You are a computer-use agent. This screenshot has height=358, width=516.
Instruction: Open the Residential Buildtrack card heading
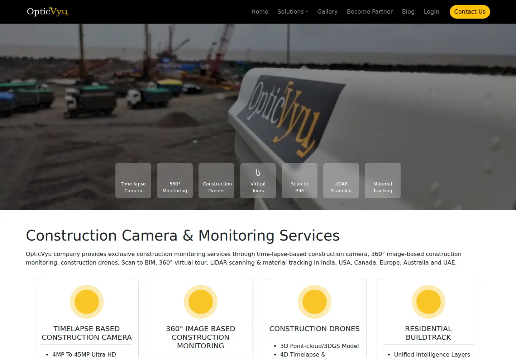click(429, 333)
